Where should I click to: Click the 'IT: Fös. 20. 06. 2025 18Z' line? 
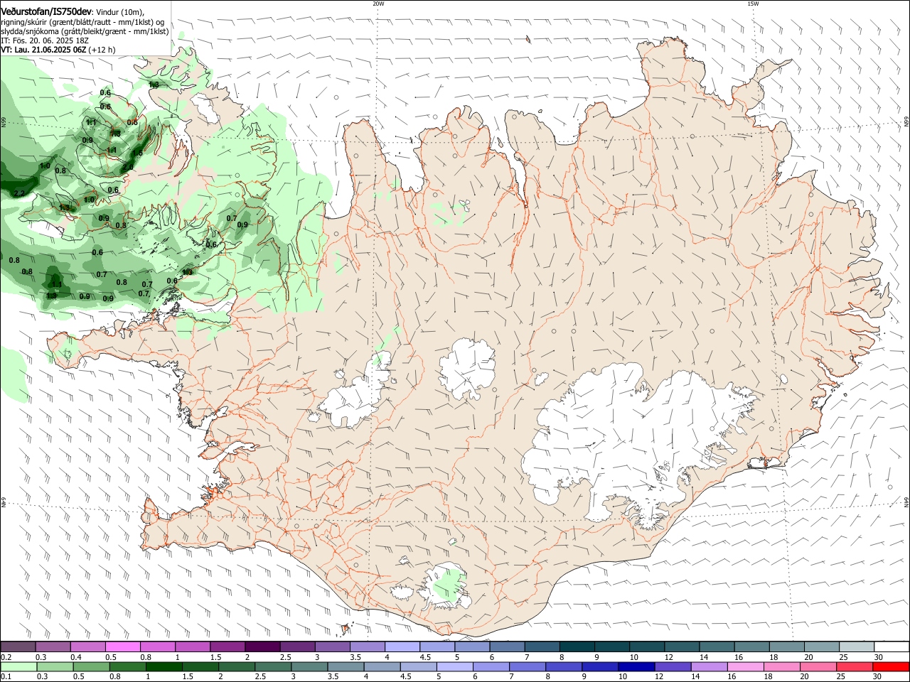click(x=45, y=40)
